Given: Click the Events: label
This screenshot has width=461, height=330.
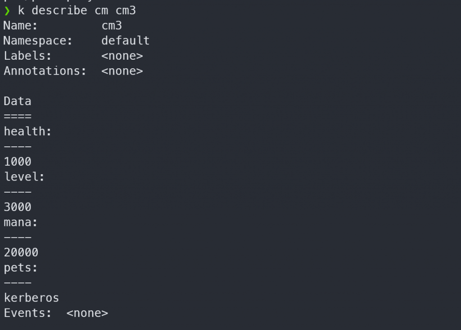Looking at the screenshot, I should click(x=27, y=313).
